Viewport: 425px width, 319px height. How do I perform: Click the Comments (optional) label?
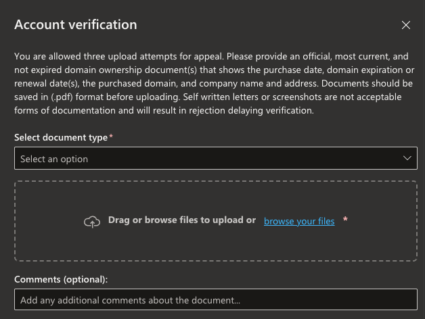(x=61, y=278)
